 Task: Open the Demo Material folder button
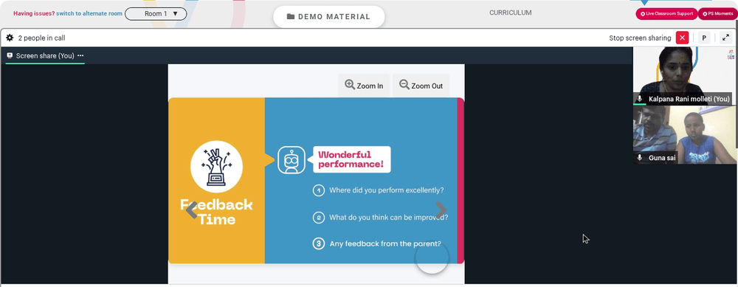pos(328,16)
